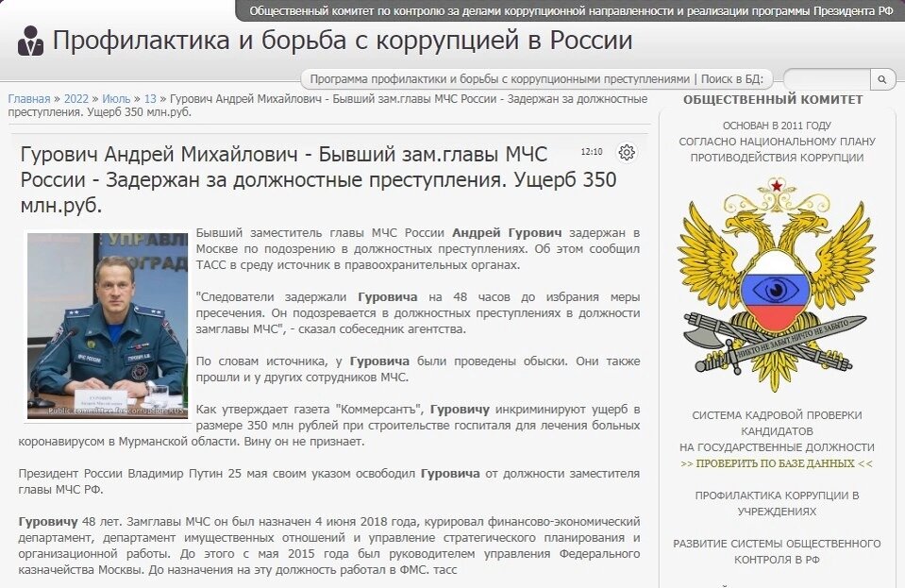
Task: Go to Главная breadcrumb link
Action: pos(29,99)
